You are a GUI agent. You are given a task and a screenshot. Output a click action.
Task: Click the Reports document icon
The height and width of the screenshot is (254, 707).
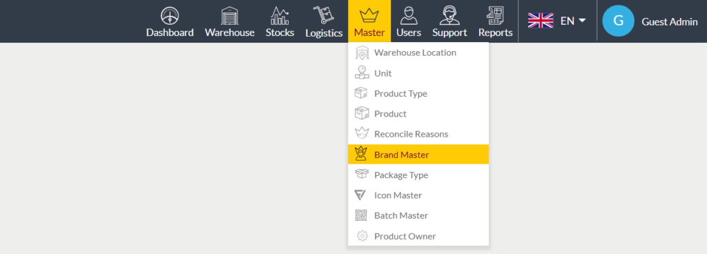click(496, 16)
